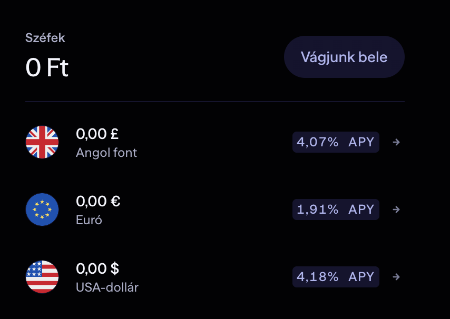The image size is (450, 319).
Task: Click the British Union Jack flag icon
Action: [x=42, y=142]
